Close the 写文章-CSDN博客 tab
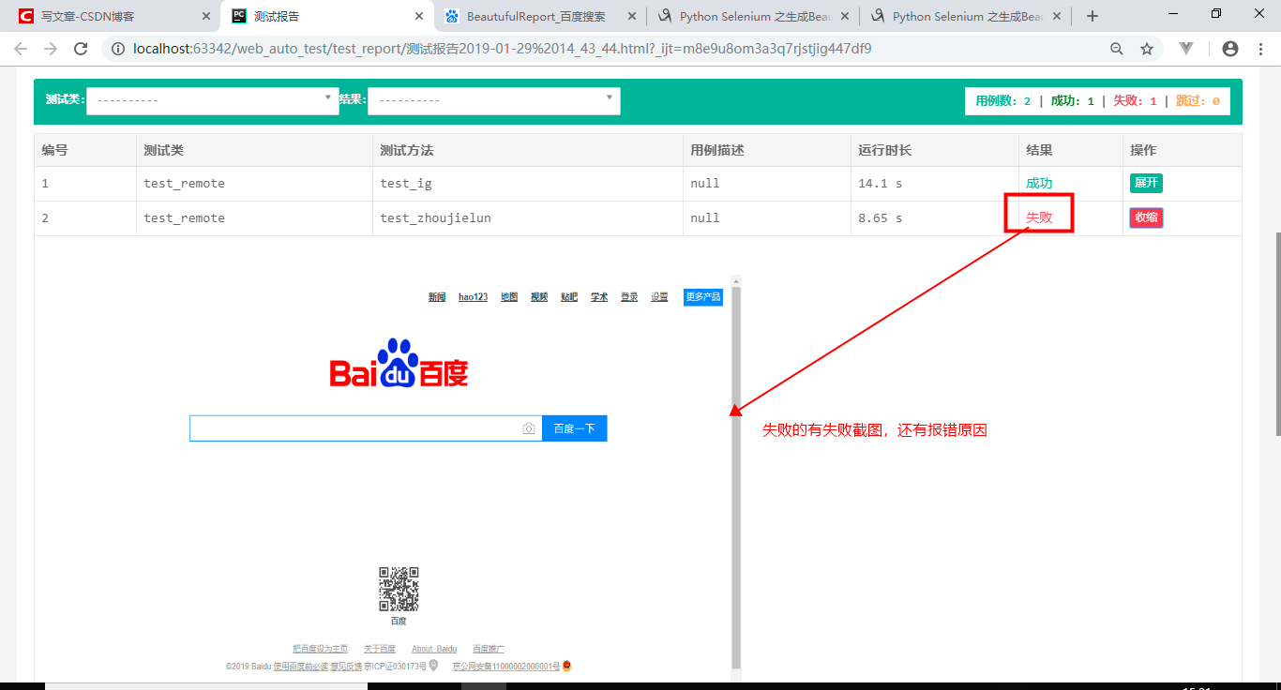The image size is (1281, 690). [x=206, y=16]
